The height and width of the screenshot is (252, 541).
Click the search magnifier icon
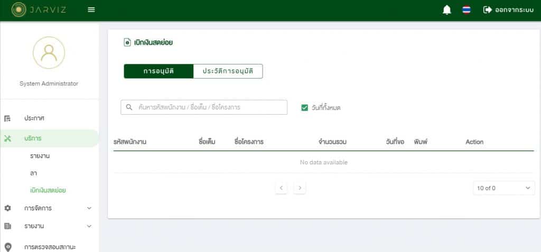pyautogui.click(x=129, y=107)
